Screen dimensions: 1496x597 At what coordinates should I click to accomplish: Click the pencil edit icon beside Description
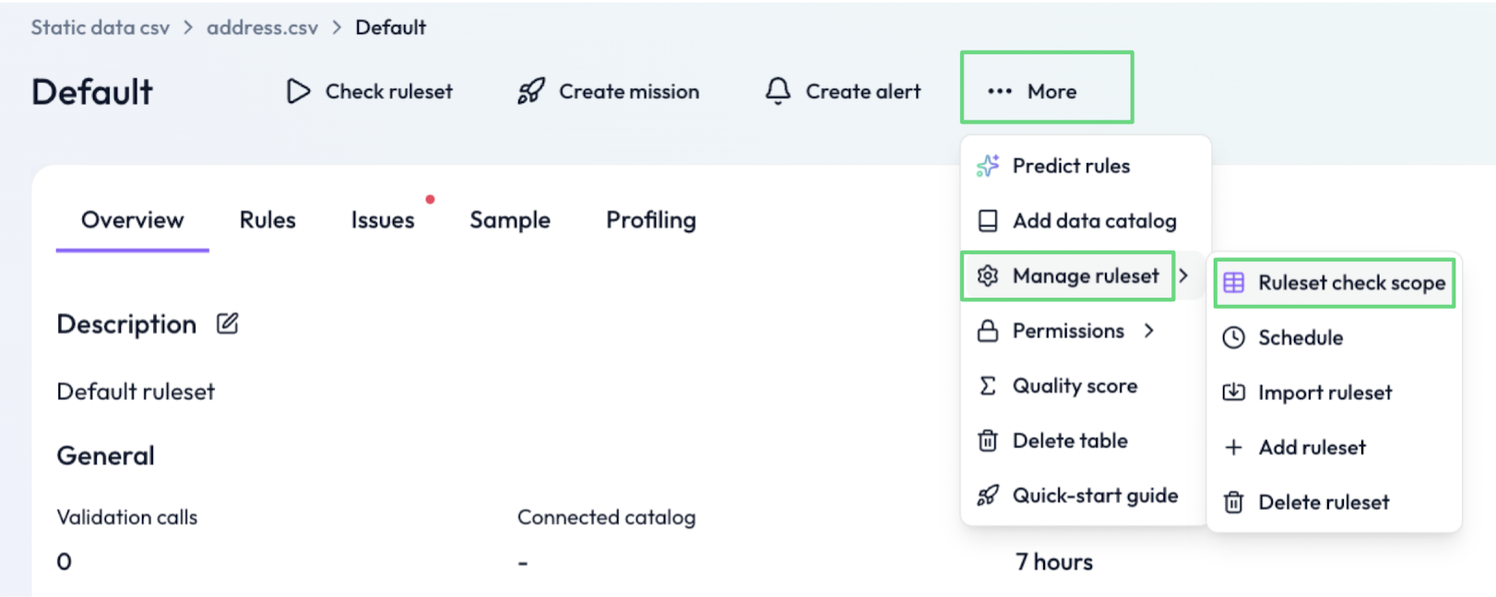click(227, 323)
